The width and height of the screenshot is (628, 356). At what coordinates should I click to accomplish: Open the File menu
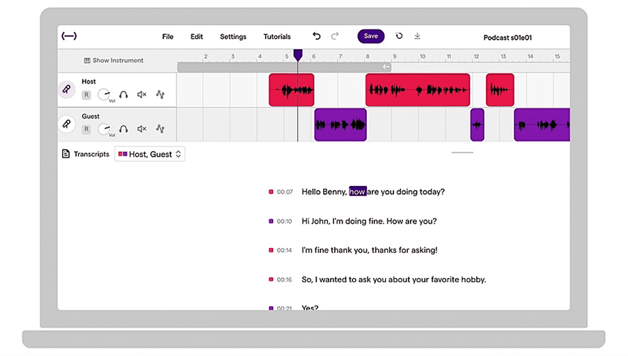(167, 37)
